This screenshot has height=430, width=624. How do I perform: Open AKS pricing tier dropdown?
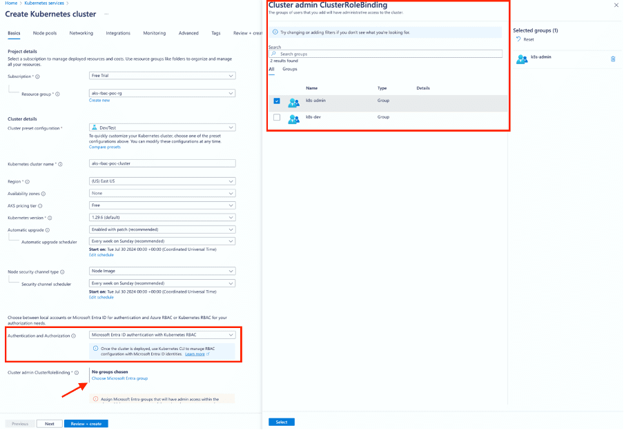[x=162, y=205]
